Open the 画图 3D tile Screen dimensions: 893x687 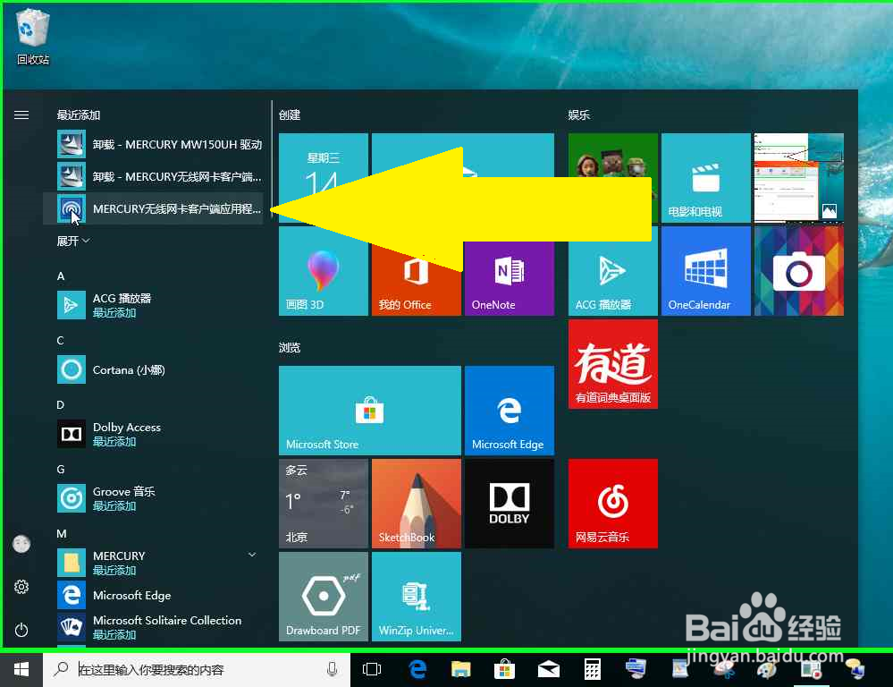point(323,271)
